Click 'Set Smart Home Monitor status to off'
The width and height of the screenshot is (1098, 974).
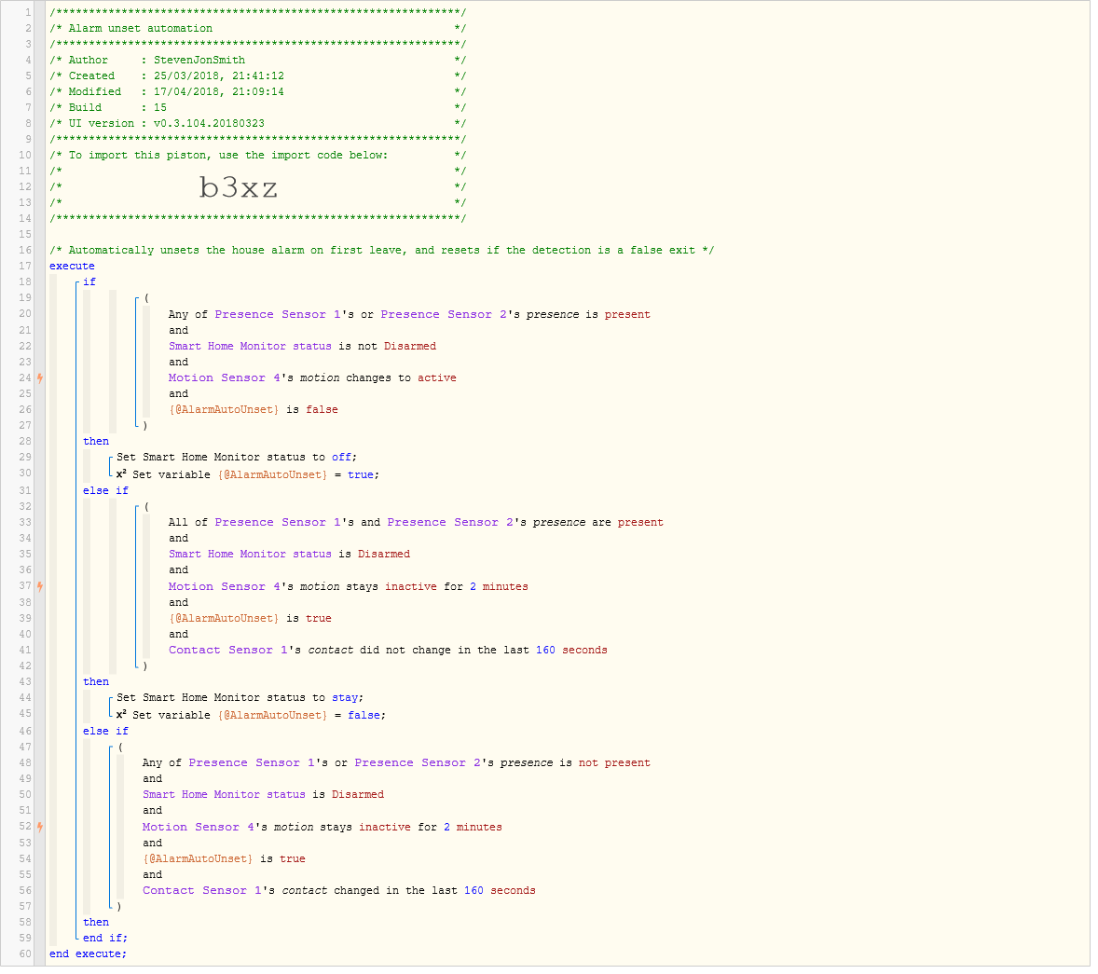(x=238, y=460)
